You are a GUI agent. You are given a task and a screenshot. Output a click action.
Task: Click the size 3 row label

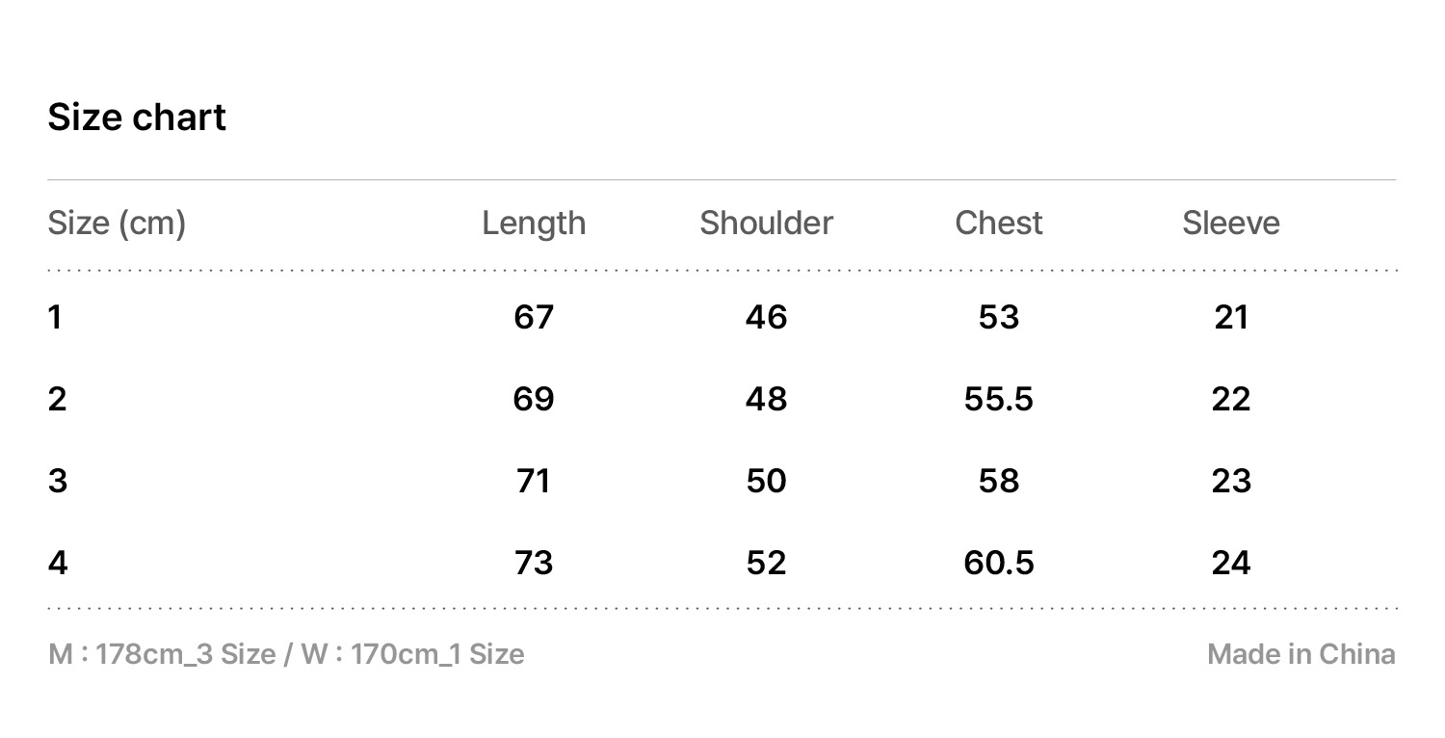(57, 481)
